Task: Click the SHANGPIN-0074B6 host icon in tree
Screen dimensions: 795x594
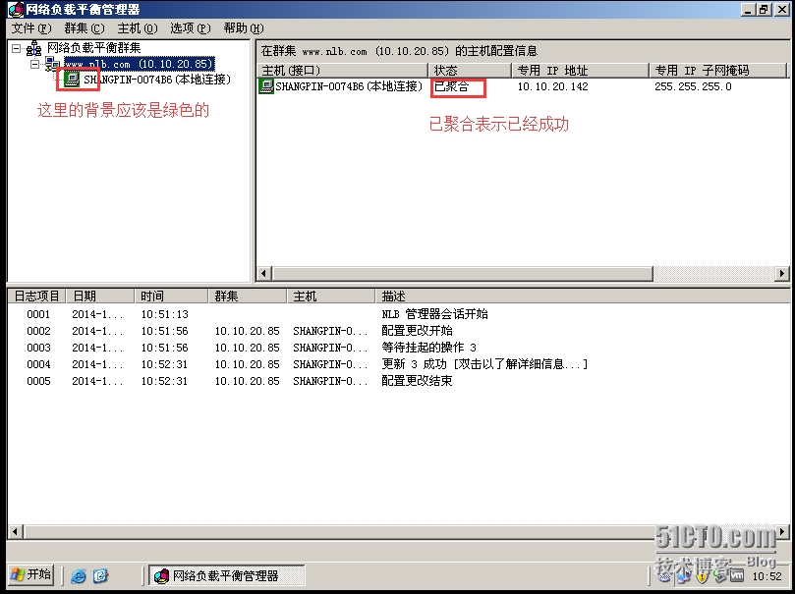Action: tap(72, 79)
